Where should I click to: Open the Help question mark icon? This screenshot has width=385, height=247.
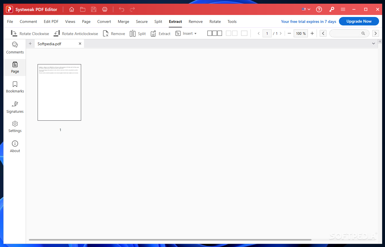pos(319,9)
